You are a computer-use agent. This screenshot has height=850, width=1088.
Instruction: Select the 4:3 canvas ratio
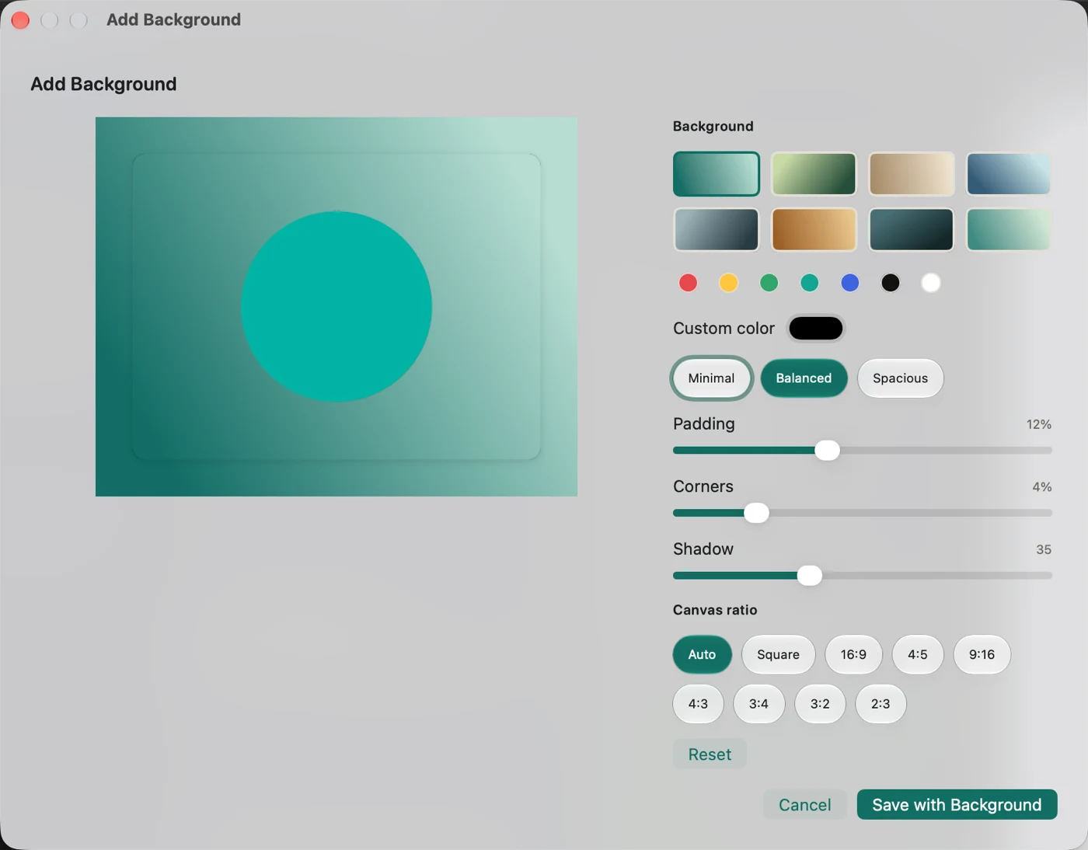click(x=698, y=704)
